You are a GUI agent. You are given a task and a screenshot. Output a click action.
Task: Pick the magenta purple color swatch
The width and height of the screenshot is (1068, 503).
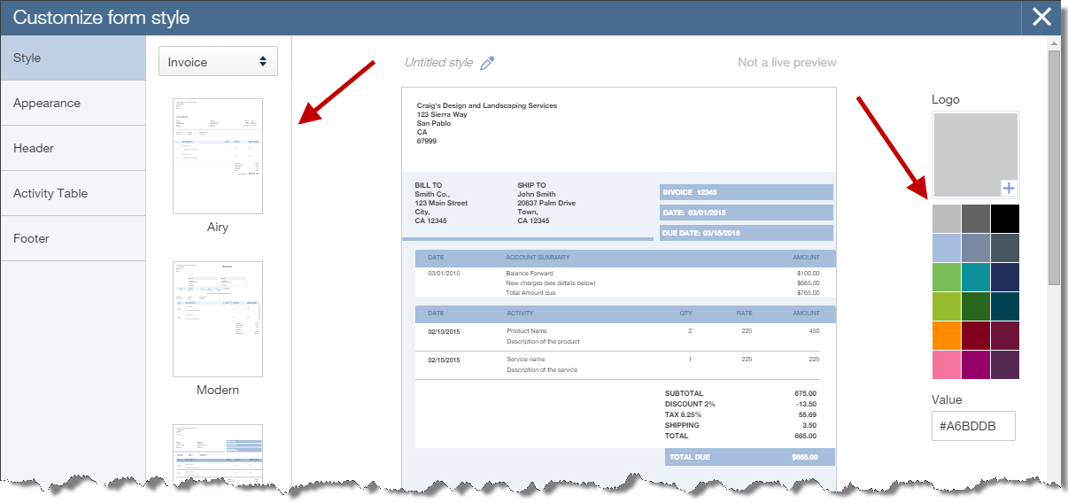976,365
